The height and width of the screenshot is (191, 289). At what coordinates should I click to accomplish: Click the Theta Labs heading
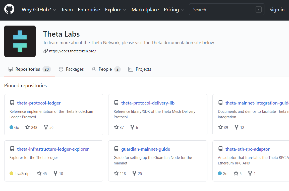(61, 34)
